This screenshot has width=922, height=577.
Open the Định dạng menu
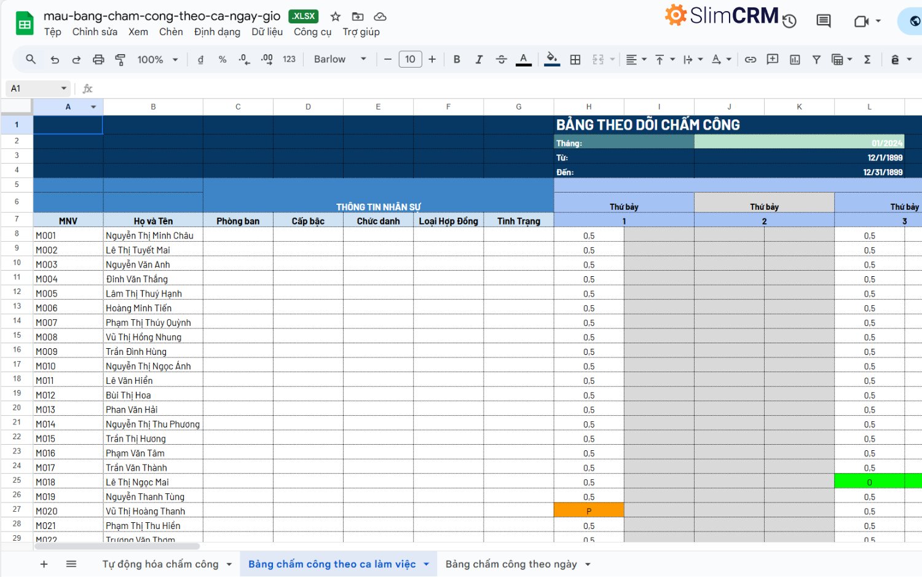click(217, 32)
